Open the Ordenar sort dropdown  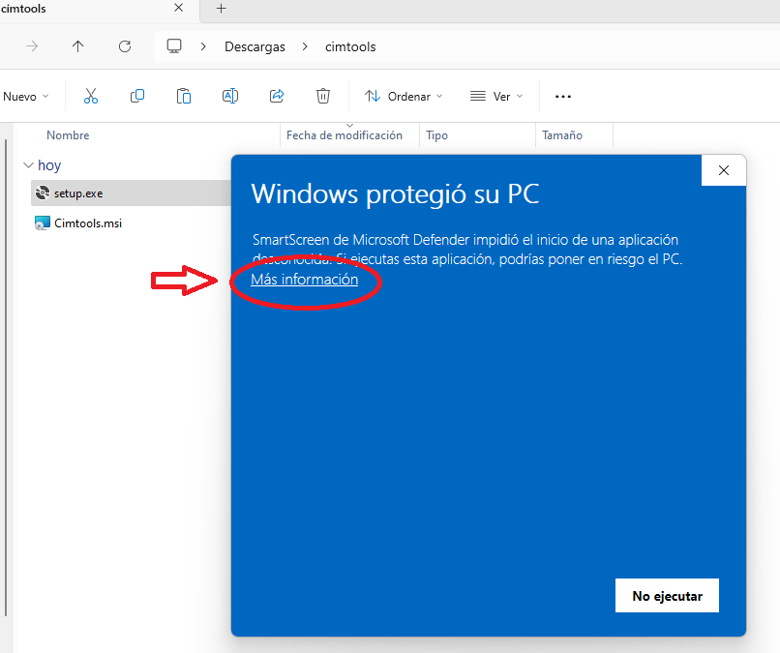pos(404,97)
